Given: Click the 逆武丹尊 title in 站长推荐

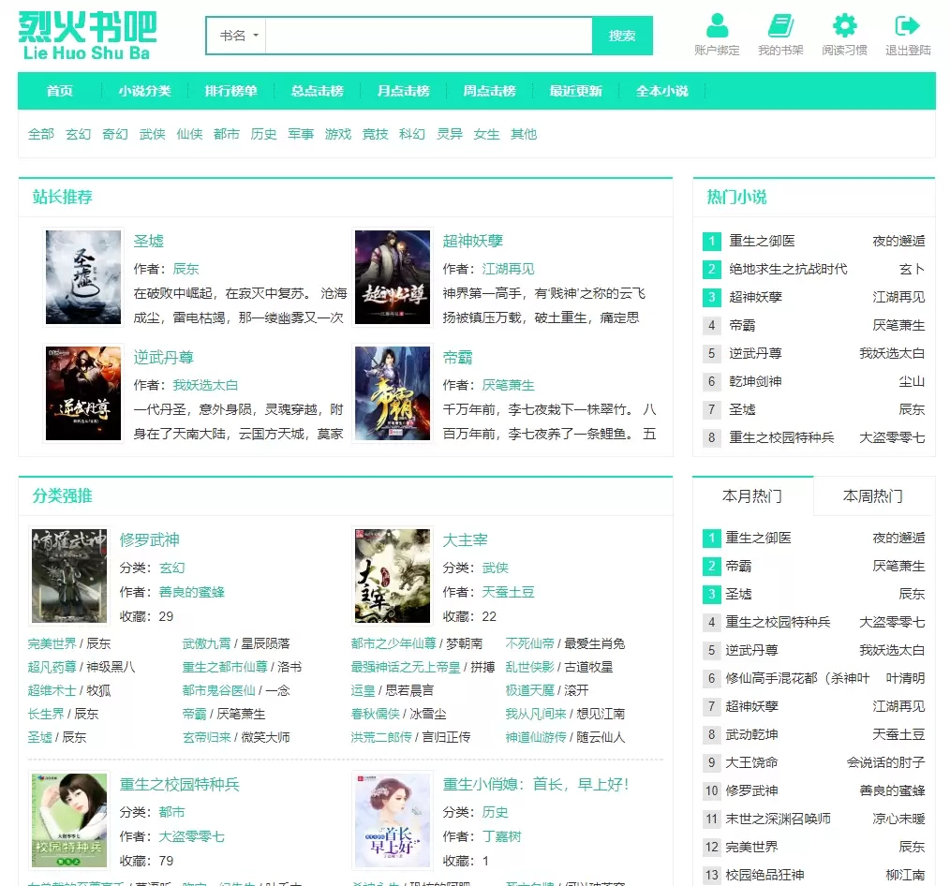Looking at the screenshot, I should point(164,358).
